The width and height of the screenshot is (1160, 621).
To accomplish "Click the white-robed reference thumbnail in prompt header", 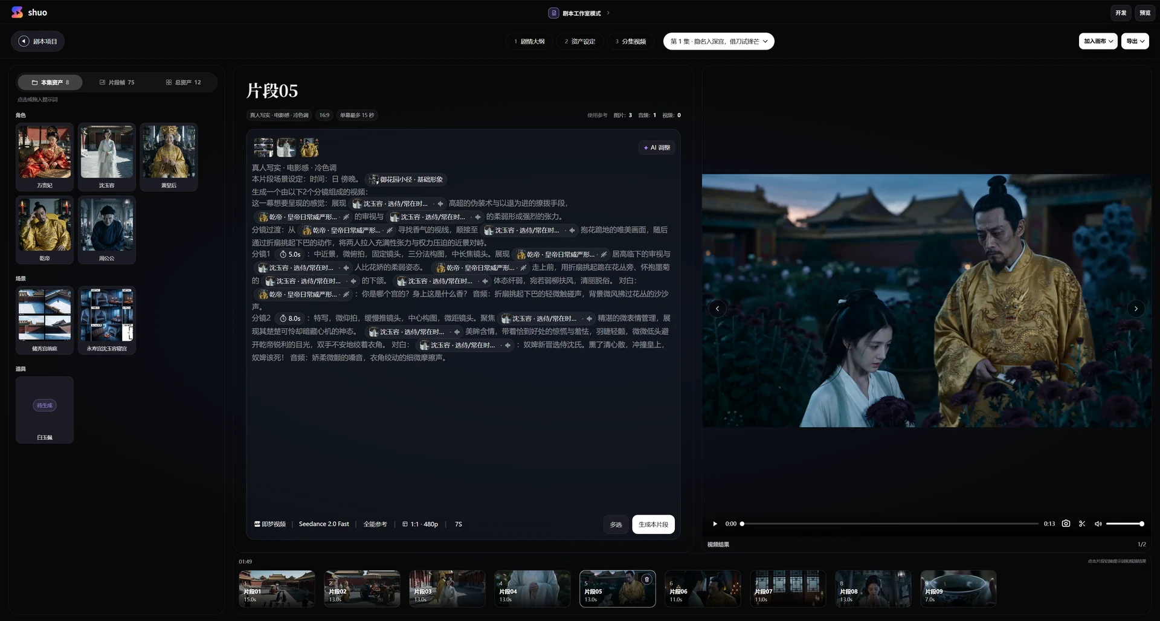I will [286, 147].
